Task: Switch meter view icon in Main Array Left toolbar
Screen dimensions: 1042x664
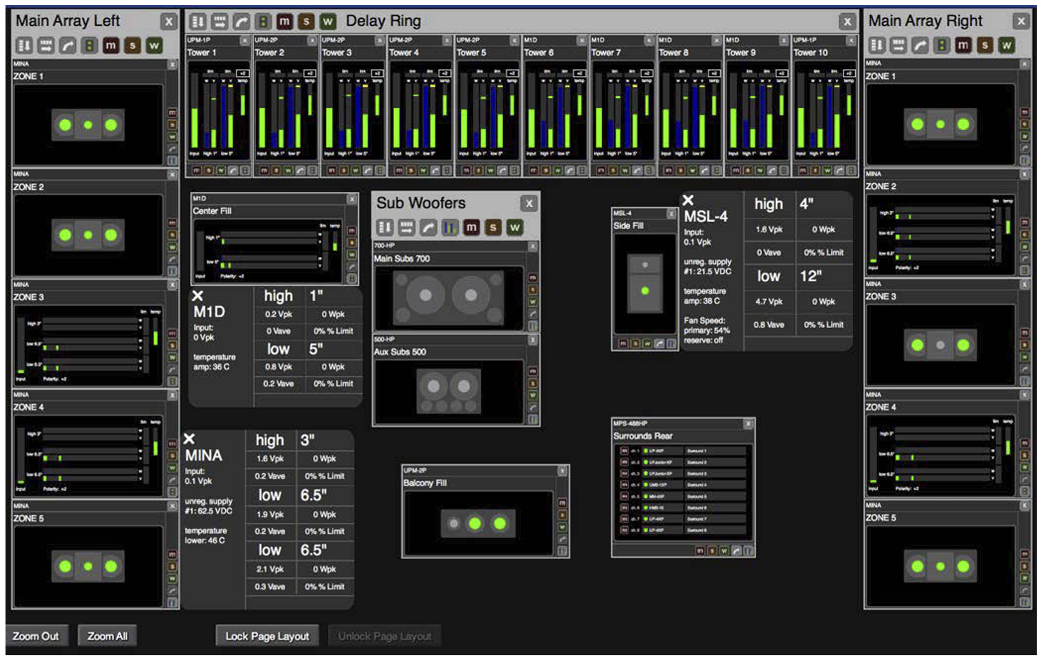Action: (x=89, y=46)
